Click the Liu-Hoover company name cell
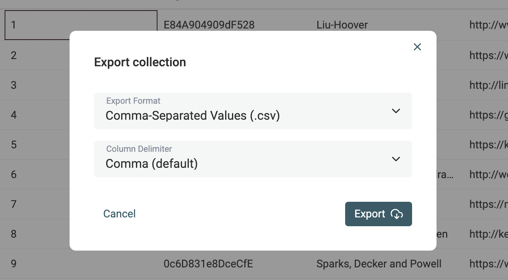Image resolution: width=508 pixels, height=280 pixels. [x=342, y=25]
